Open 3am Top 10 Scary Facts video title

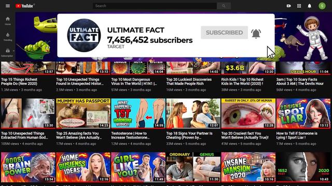coord(300,82)
